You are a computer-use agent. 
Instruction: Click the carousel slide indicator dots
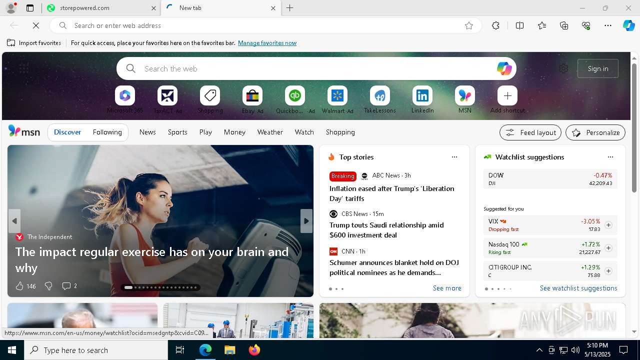point(161,287)
